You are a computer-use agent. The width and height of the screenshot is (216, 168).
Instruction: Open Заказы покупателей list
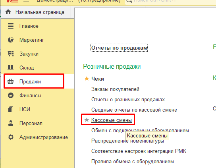(x=115, y=89)
